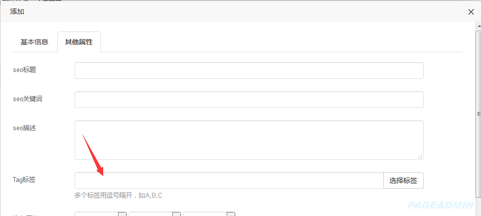Select the 其他属性 tab
The height and width of the screenshot is (216, 481).
pos(79,42)
